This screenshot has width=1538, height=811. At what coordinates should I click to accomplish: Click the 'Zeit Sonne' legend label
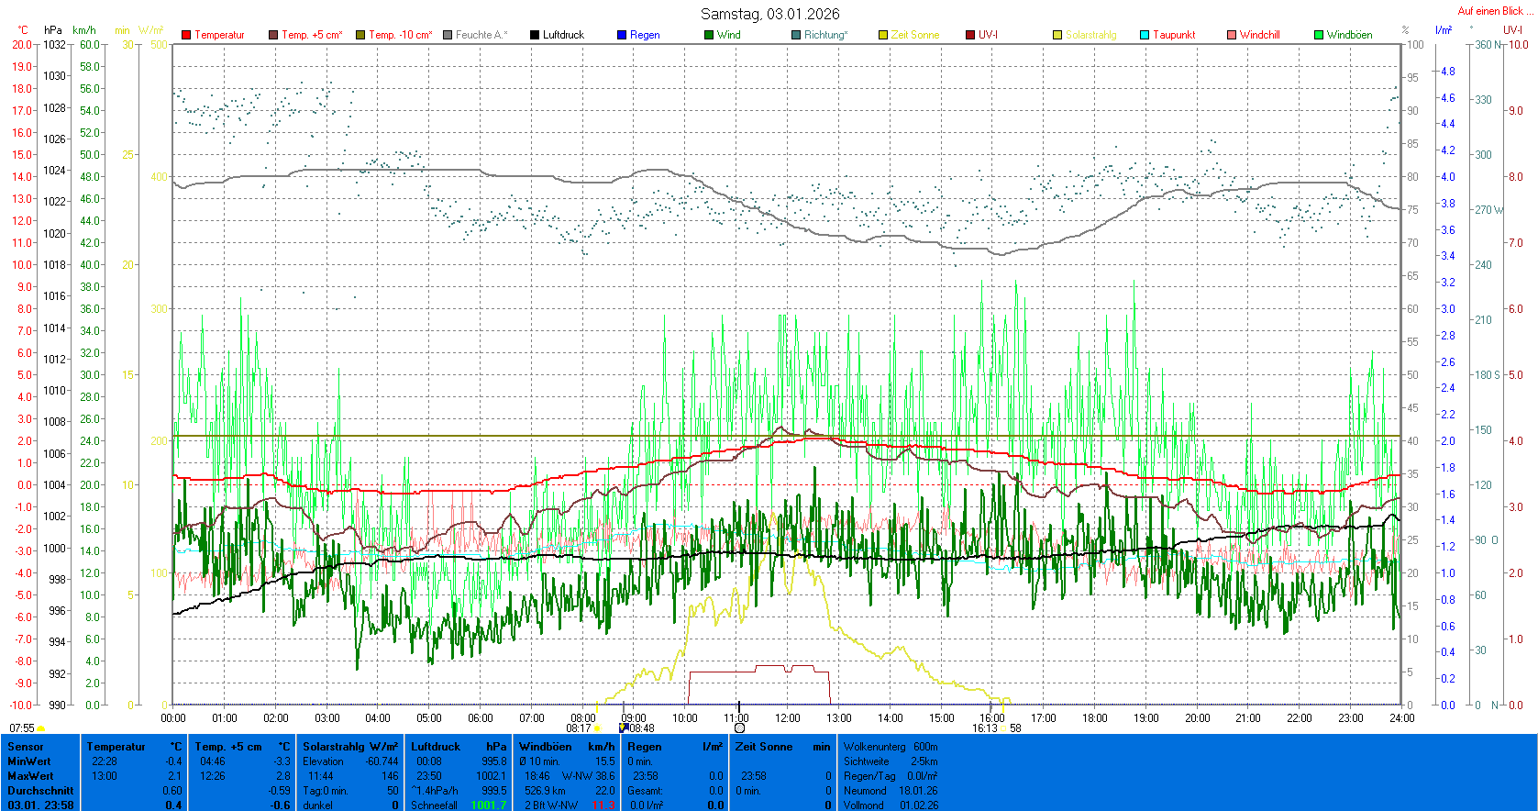tap(914, 35)
